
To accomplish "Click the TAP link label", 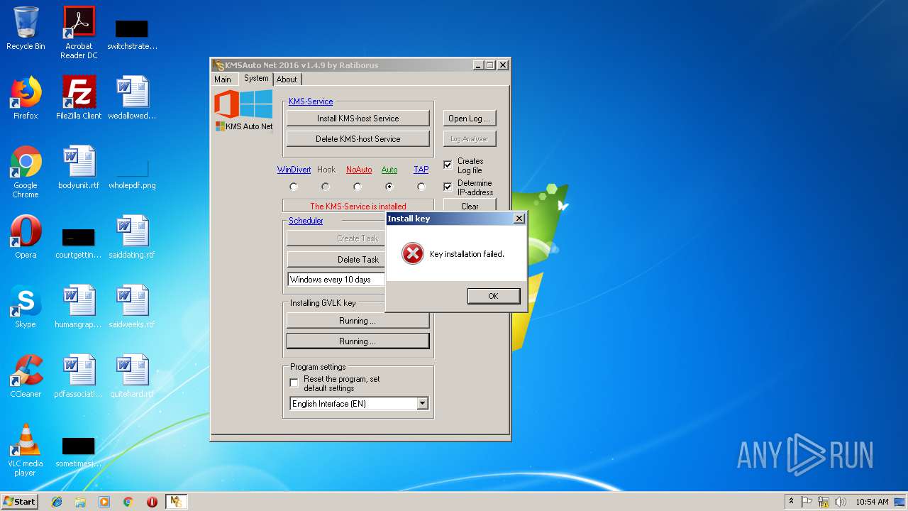I will pyautogui.click(x=421, y=170).
